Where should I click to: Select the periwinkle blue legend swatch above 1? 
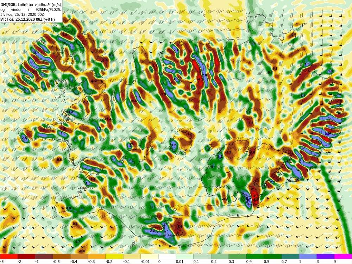(308, 256)
